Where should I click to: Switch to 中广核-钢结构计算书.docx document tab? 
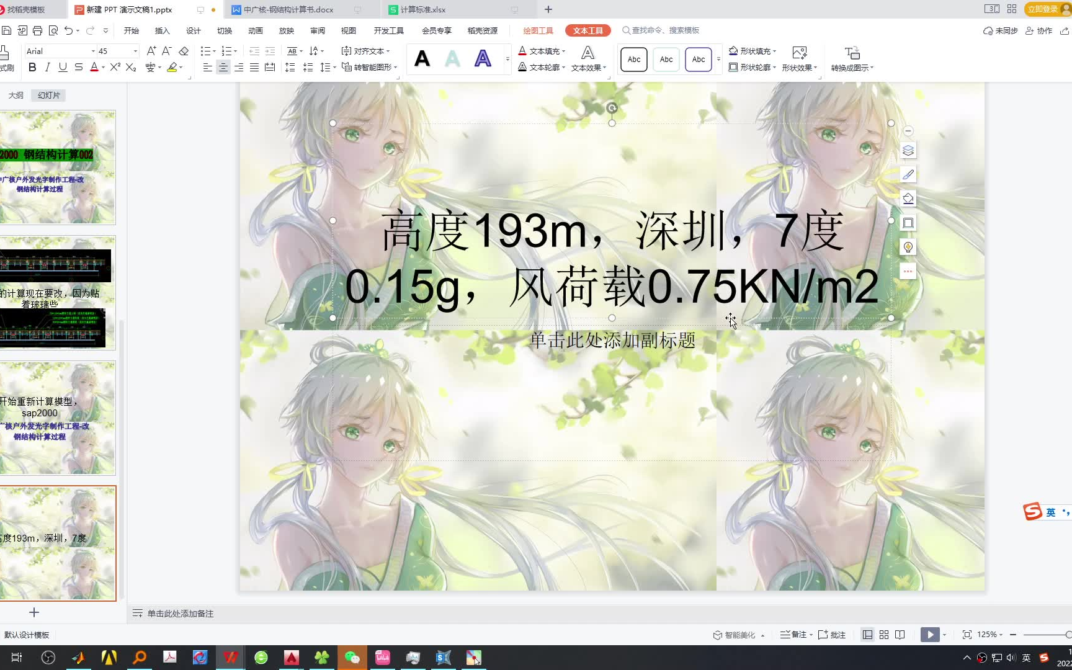(x=288, y=9)
